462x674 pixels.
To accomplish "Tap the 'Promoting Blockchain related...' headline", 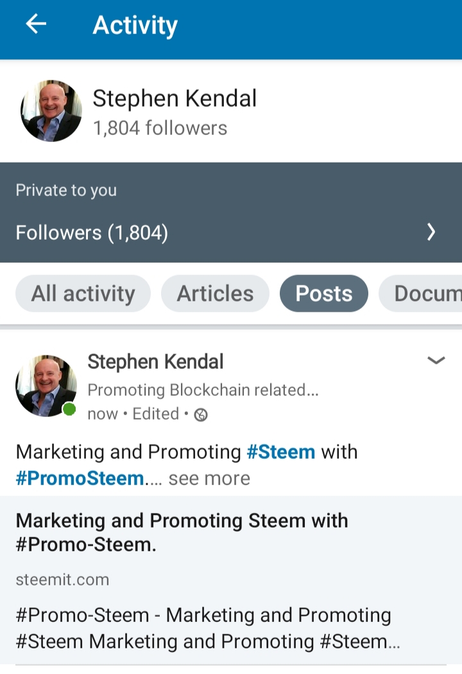I will coord(203,390).
